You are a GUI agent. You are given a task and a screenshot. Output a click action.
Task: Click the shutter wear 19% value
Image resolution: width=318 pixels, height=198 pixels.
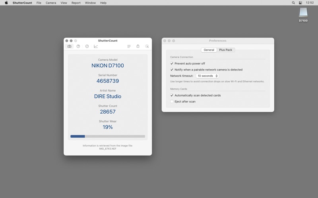[108, 127]
